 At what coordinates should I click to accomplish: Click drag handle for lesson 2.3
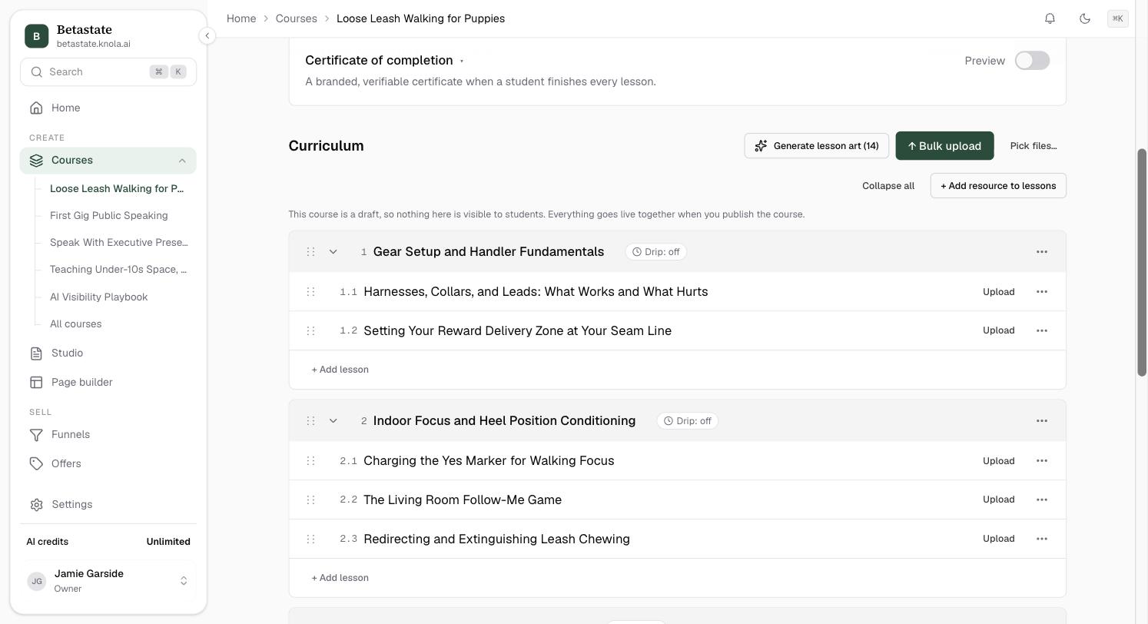[x=310, y=539]
